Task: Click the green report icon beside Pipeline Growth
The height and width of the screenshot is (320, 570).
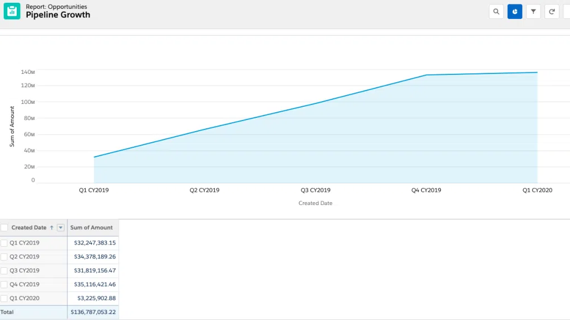Action: coord(12,11)
